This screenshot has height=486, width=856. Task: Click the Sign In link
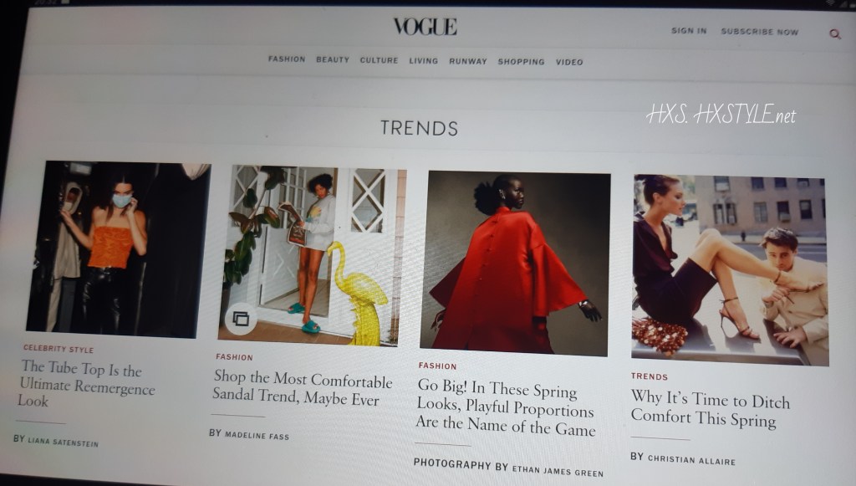pos(689,31)
